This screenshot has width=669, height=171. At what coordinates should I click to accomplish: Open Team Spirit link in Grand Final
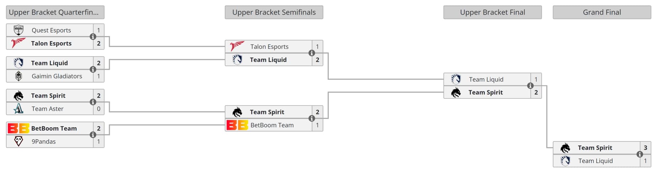[595, 148]
